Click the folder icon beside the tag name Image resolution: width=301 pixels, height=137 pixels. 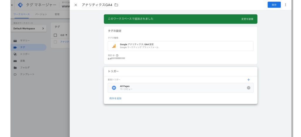coord(116,5)
